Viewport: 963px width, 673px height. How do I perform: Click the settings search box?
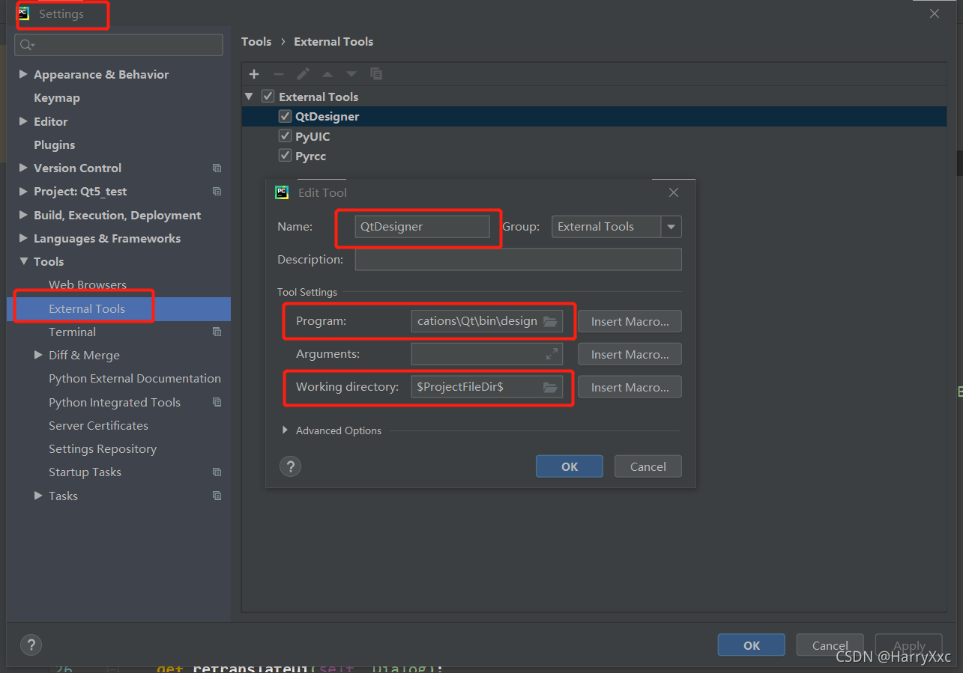[118, 45]
